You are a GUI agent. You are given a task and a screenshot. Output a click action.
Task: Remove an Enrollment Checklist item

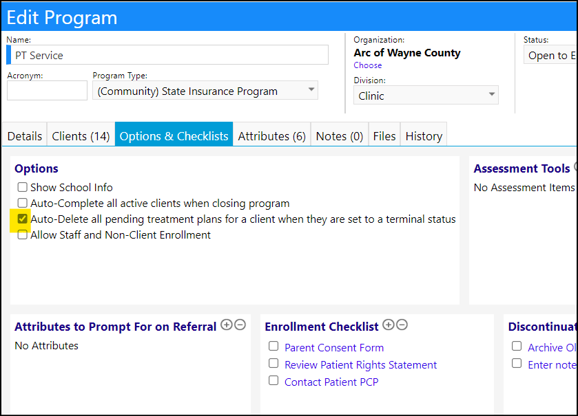click(402, 325)
